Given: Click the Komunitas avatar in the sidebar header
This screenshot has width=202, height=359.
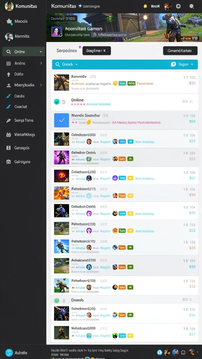Looking at the screenshot, I should [9, 6].
